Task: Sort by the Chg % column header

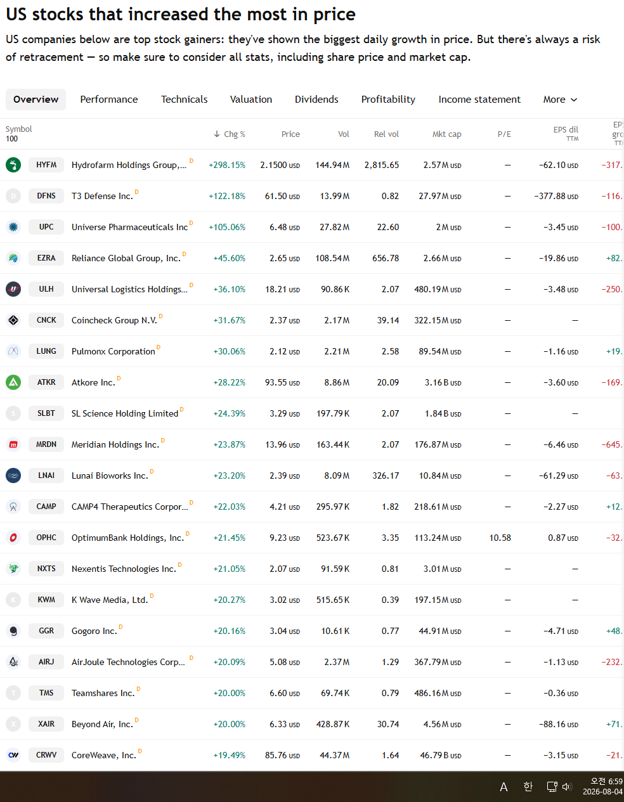Action: [230, 134]
